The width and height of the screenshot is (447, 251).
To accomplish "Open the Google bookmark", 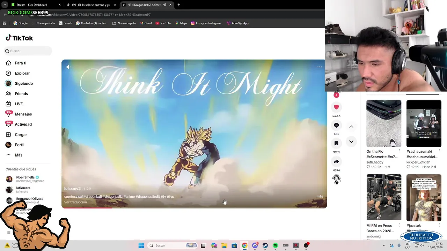I will click(x=21, y=23).
